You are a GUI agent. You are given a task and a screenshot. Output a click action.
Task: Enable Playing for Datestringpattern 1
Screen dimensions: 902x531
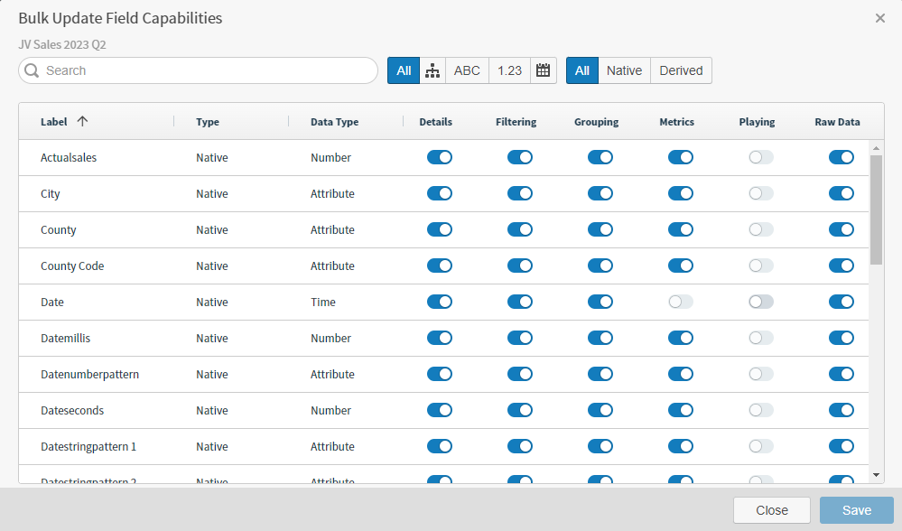click(x=759, y=446)
